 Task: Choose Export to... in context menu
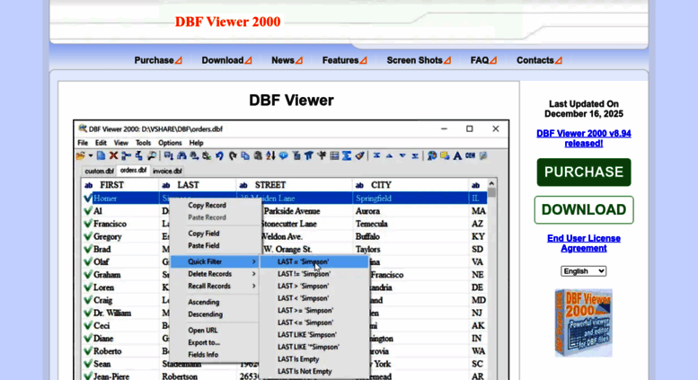click(x=204, y=342)
